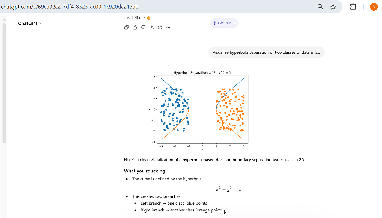382x218 pixels.
Task: Open the three-dot more actions menu
Action: pos(168,28)
